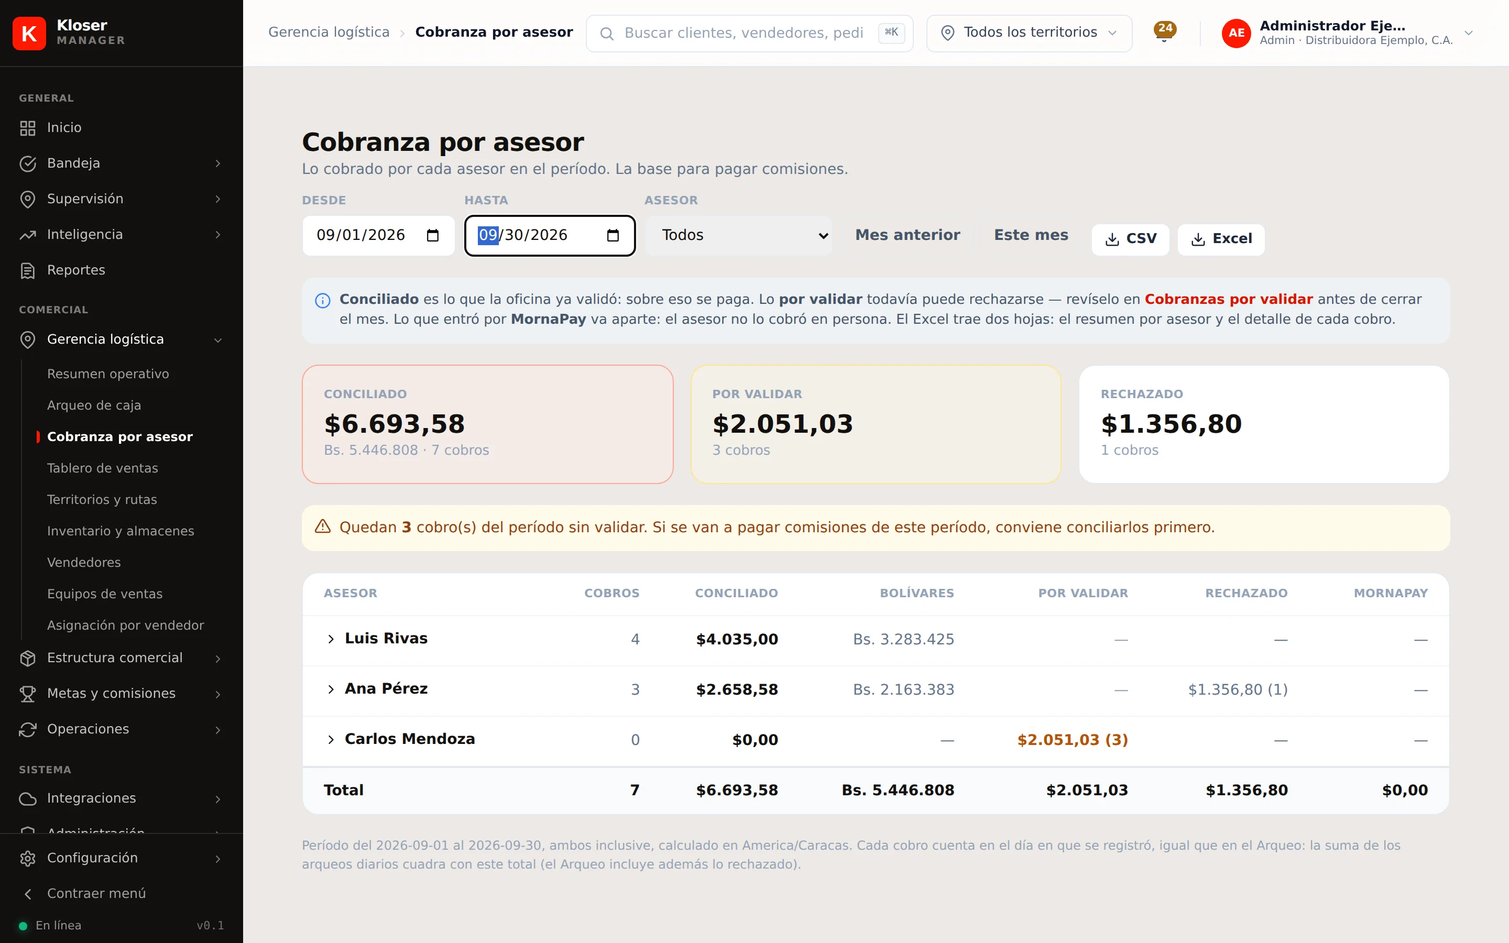This screenshot has height=943, width=1509.
Task: Click the 'Bs. 2.163.383' cell
Action: click(903, 690)
